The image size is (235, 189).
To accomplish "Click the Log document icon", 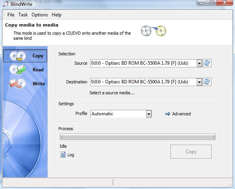I will [x=63, y=155].
